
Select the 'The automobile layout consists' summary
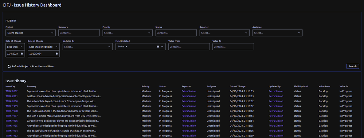click(61, 101)
